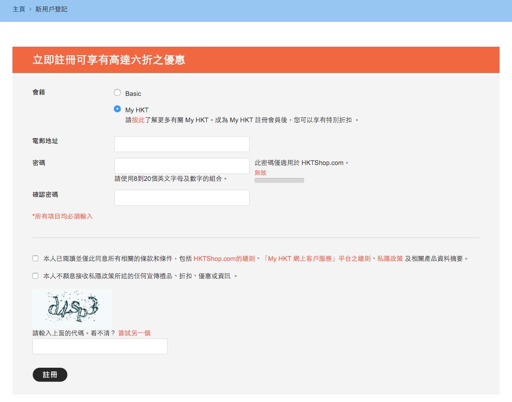Request another CAPTCHA via 嘗試另一個
Screen dimensions: 512x402
134,333
